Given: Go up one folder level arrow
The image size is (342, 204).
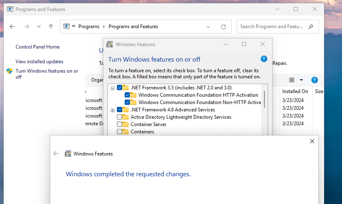Looking at the screenshot, I should click(51, 27).
